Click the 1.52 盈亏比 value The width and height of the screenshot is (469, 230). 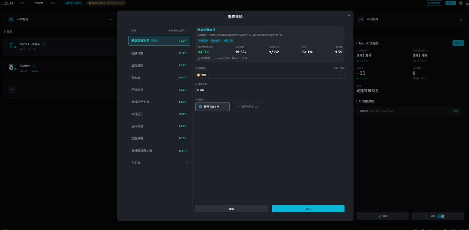[338, 52]
